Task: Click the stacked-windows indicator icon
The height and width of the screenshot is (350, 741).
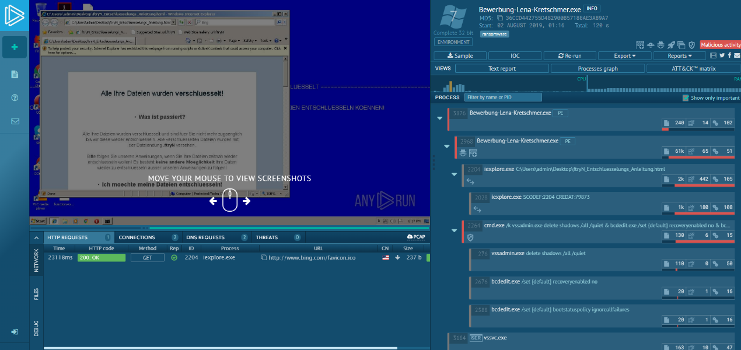Action: click(x=681, y=45)
